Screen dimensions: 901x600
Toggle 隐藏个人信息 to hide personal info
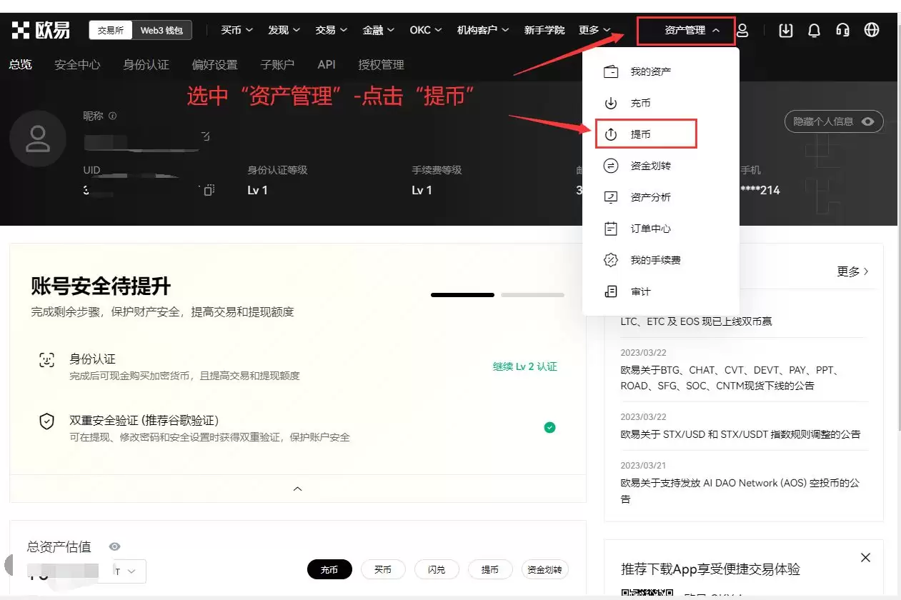[834, 121]
